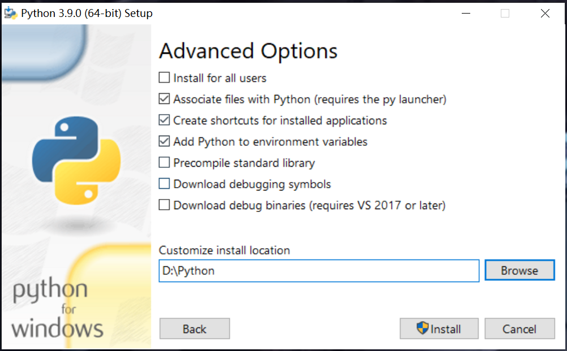
Task: Click the install location text field
Action: tap(319, 271)
